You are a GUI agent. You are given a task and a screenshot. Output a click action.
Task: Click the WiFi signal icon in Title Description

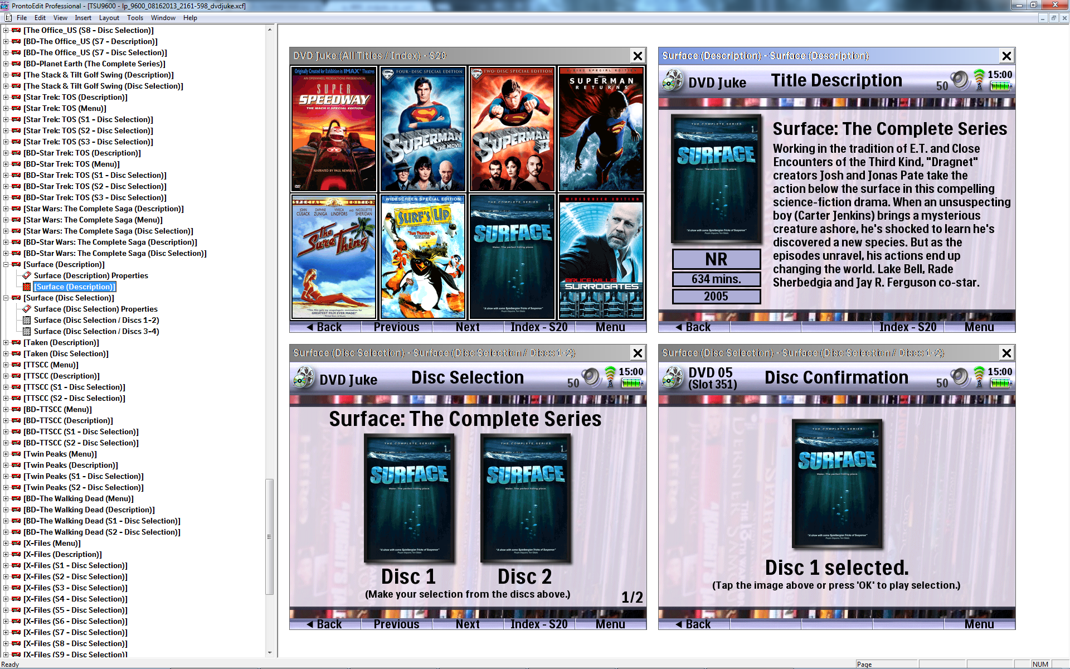click(979, 80)
